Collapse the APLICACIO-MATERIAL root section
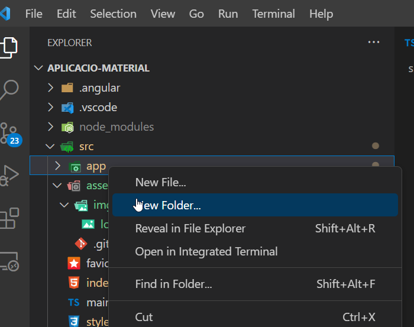 [x=40, y=69]
